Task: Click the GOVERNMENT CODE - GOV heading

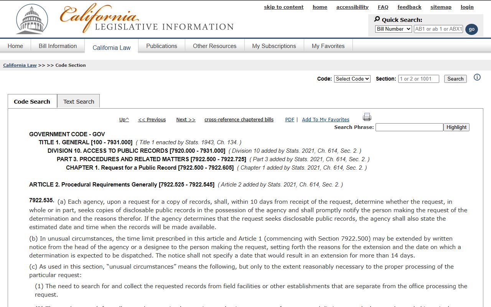Action: 67,134
